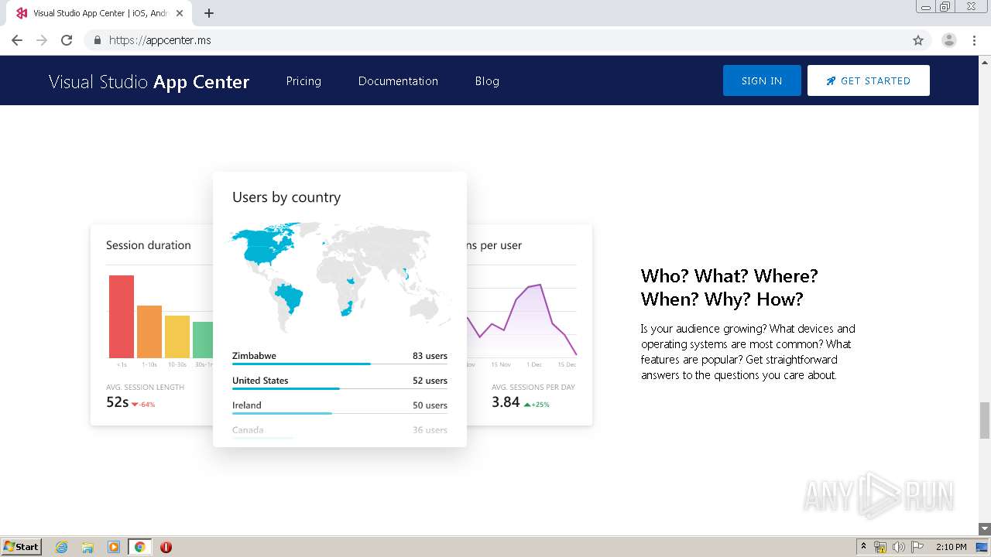Click the volume speaker tray icon
The width and height of the screenshot is (991, 557).
pos(899,547)
